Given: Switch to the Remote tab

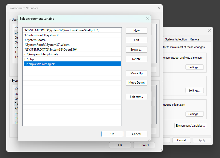Looking at the screenshot, I should [194, 39].
